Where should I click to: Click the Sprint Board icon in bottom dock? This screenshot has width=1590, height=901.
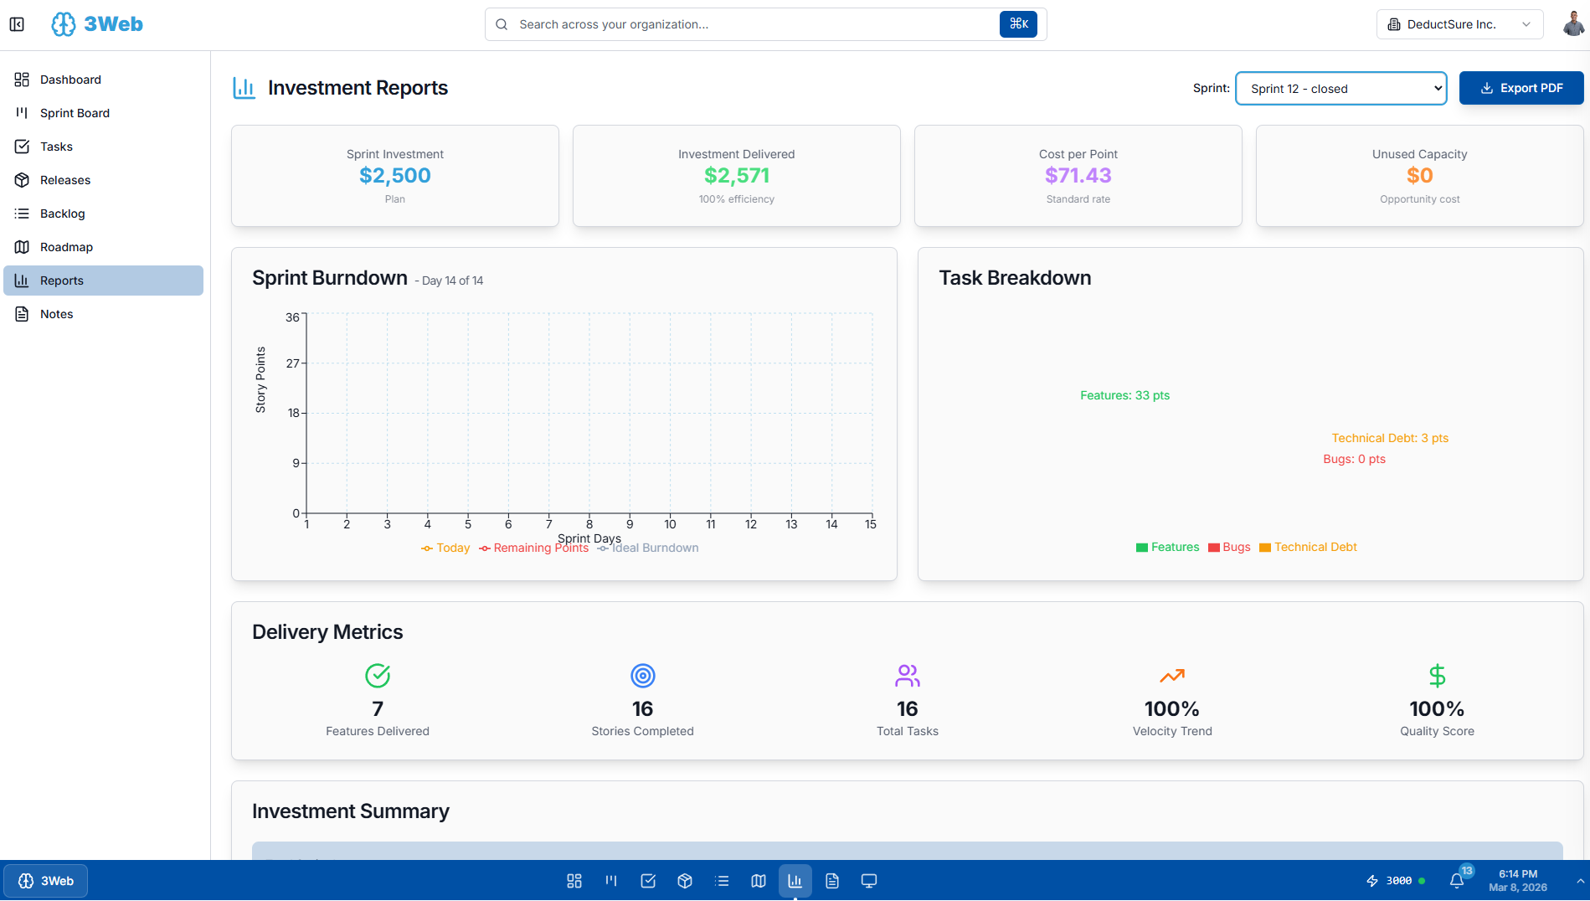[611, 881]
